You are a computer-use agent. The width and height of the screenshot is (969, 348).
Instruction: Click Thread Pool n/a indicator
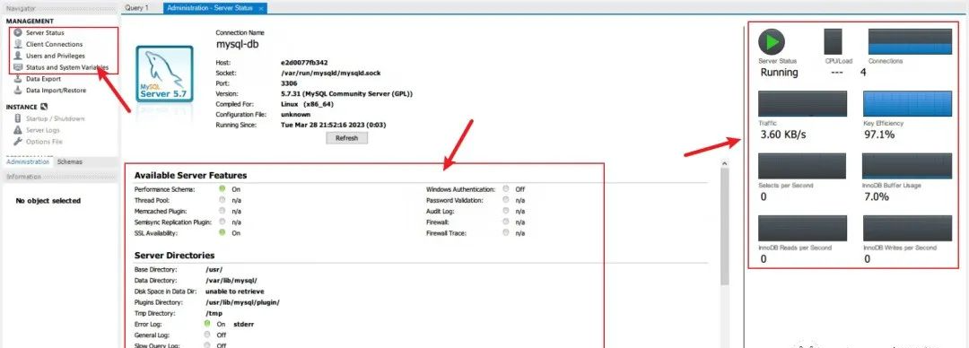pyautogui.click(x=222, y=200)
